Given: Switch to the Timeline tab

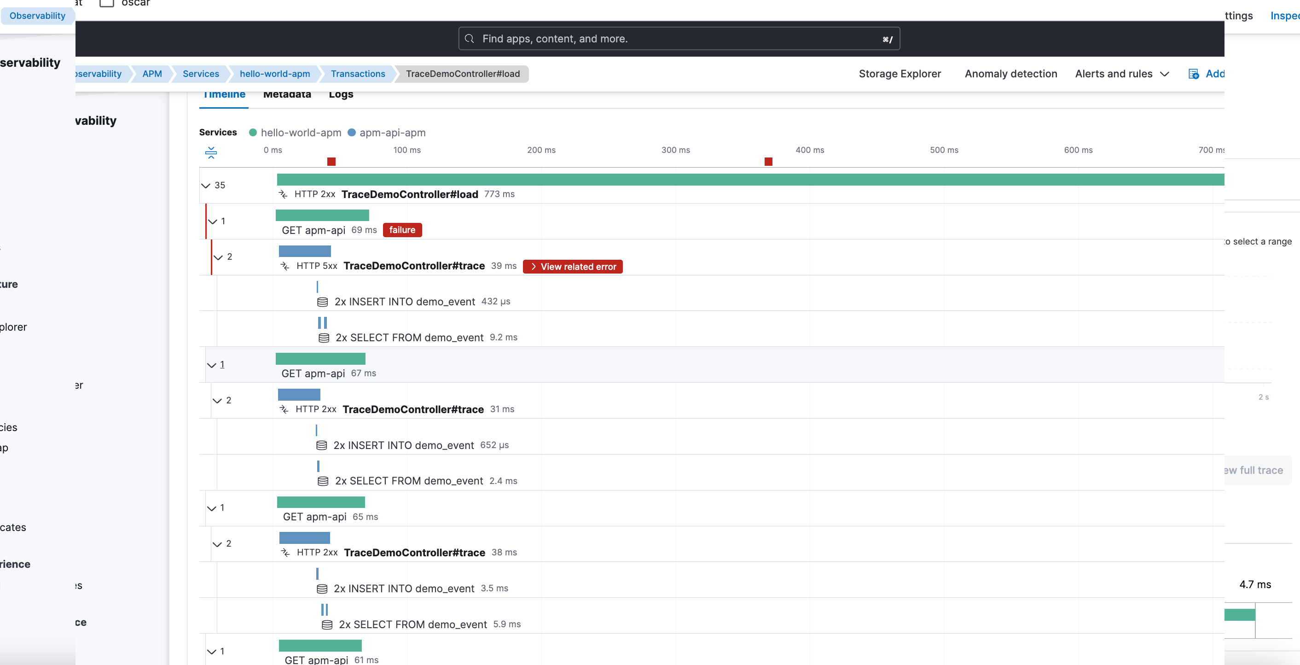Looking at the screenshot, I should pyautogui.click(x=224, y=94).
